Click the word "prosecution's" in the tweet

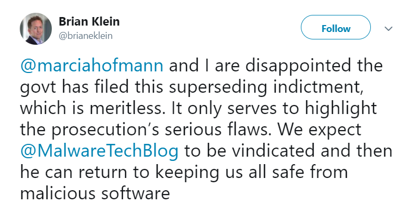tap(106, 130)
